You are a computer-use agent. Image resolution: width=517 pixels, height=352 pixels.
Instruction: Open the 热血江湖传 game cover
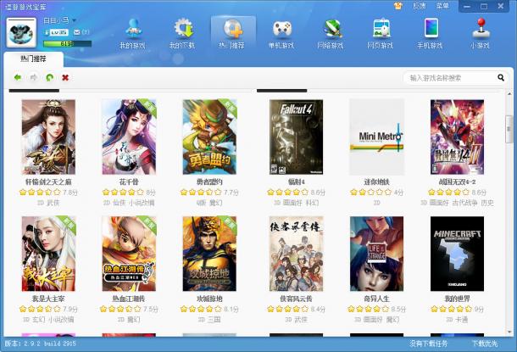(129, 254)
